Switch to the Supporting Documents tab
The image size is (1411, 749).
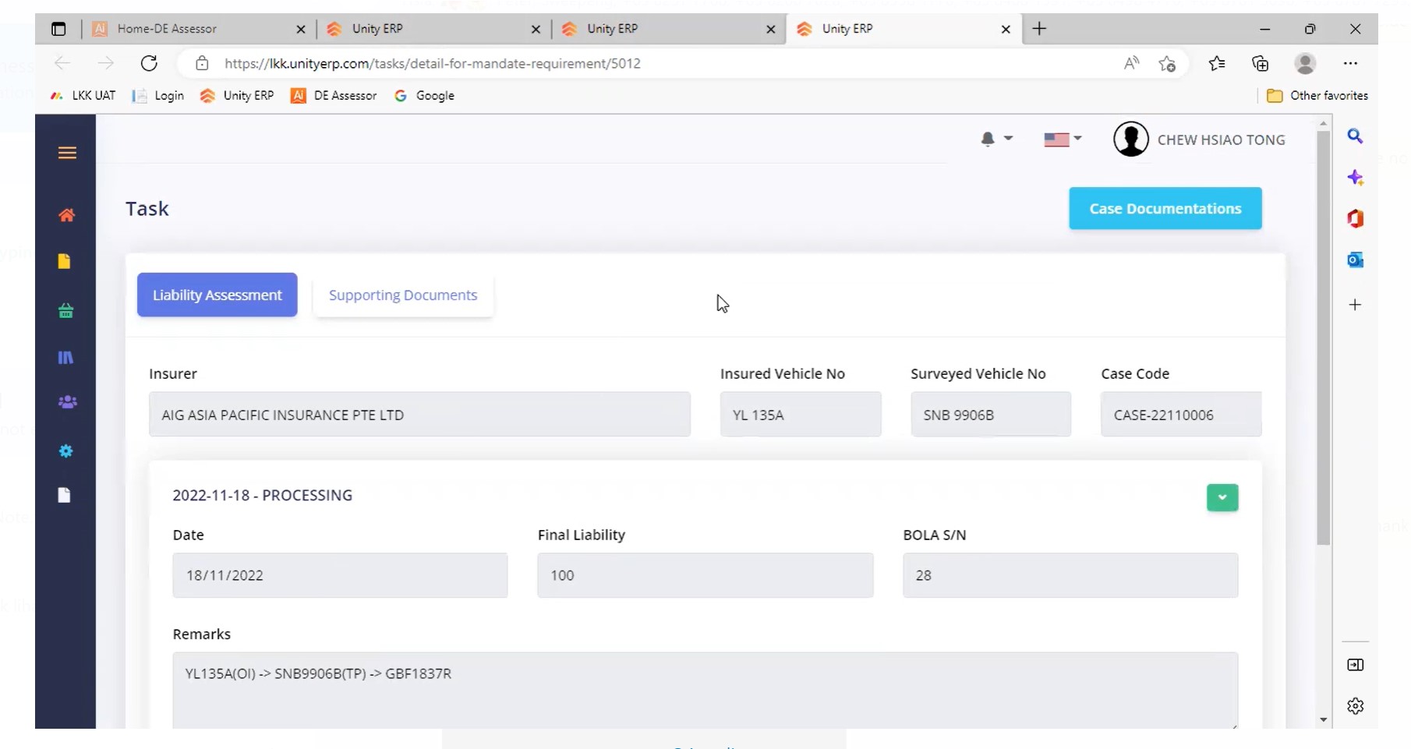point(402,295)
